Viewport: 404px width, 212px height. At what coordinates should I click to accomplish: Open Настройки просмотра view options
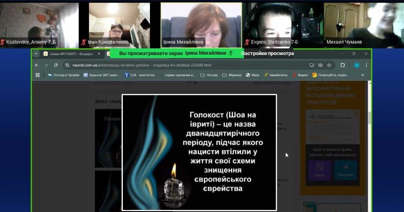pyautogui.click(x=267, y=53)
